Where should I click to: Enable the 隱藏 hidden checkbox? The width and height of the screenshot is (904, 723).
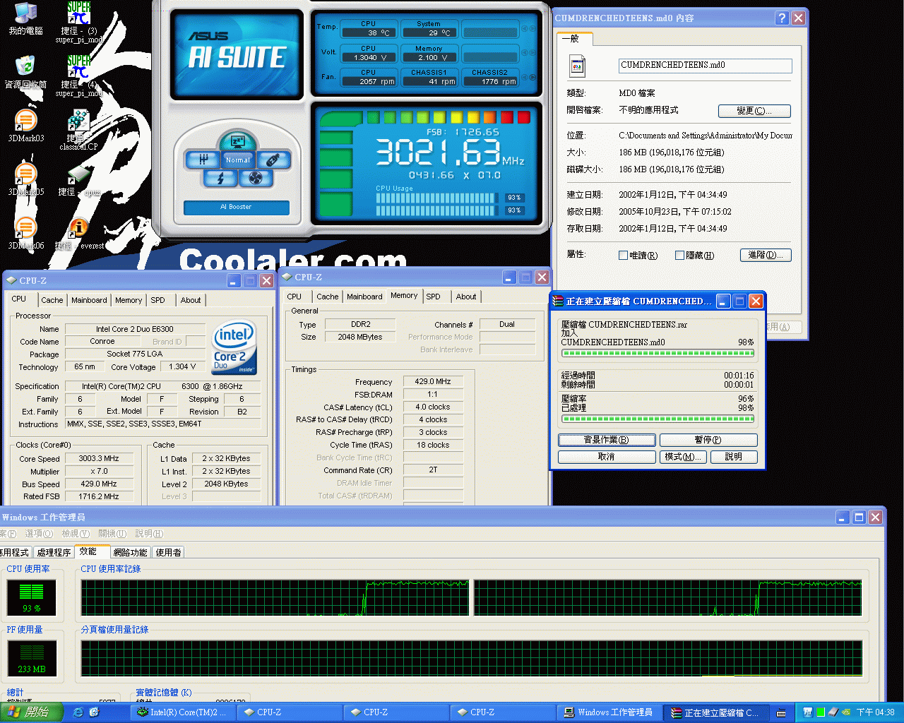point(679,256)
